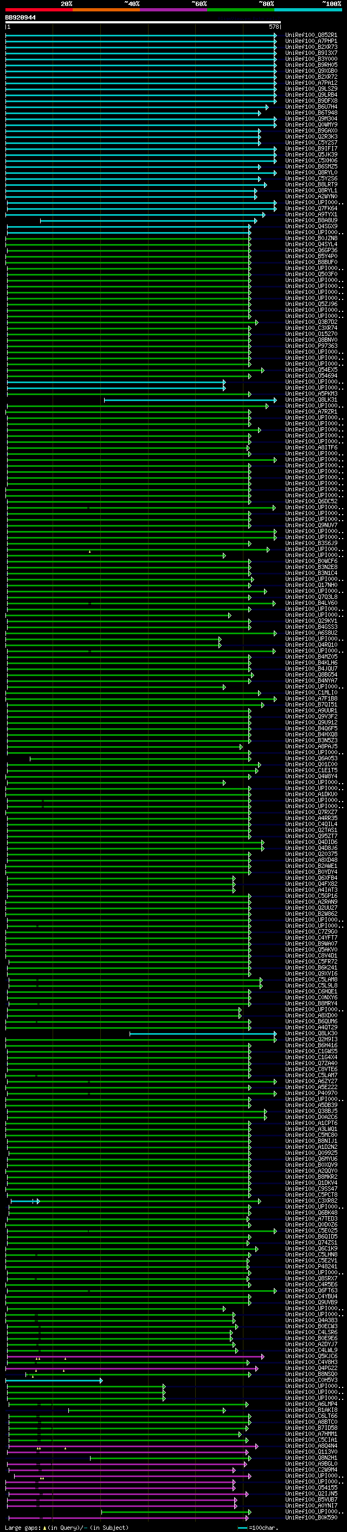The image size is (347, 1532).
Task: Select the UniRef100_C7Z9G0 label
Action: pos(311,931)
